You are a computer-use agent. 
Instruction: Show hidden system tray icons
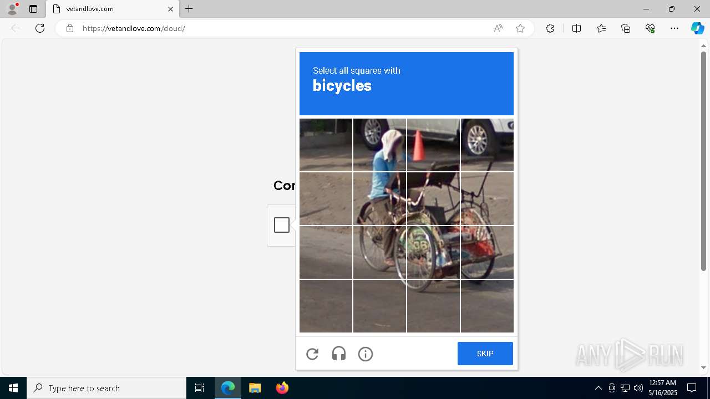point(599,388)
